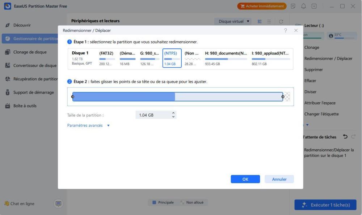Image resolution: width=362 pixels, height=215 pixels.
Task: Increase partition size with up arrow
Action: [x=173, y=113]
